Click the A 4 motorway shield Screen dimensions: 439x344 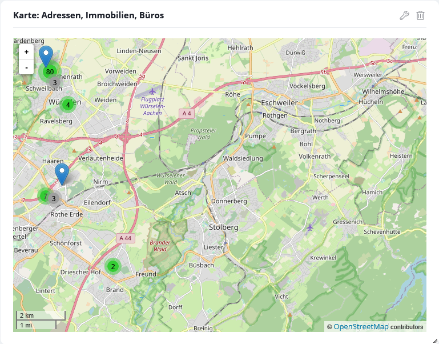(x=187, y=113)
